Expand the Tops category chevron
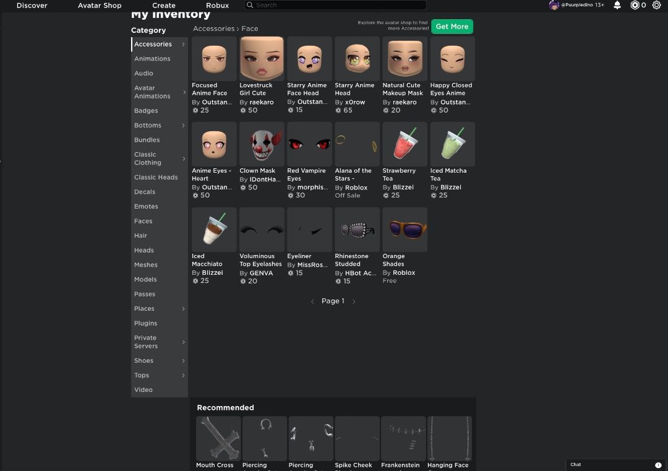Screen dimensions: 668x471 click(183, 375)
